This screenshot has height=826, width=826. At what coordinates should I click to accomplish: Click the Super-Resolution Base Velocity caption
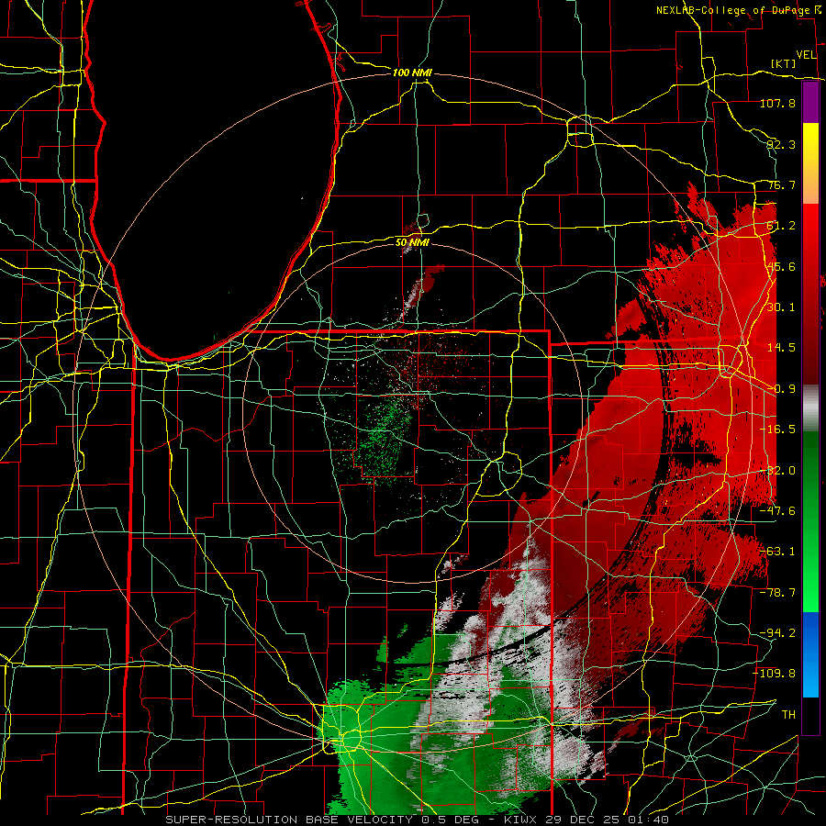tap(418, 820)
